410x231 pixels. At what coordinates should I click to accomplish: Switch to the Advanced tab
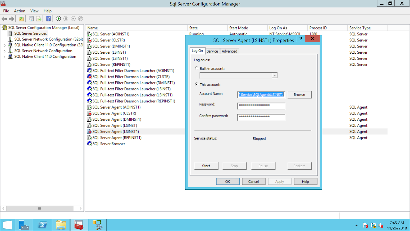pos(230,51)
